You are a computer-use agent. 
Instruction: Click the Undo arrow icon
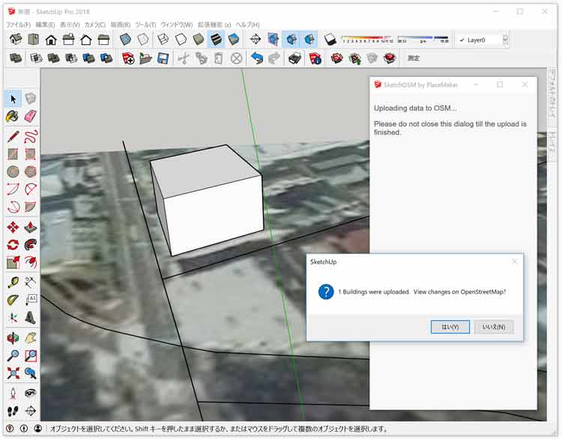coord(256,58)
